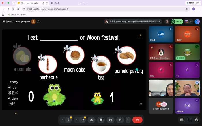
Task: Open the bookmarks apps grid icon
Action: click(3, 14)
